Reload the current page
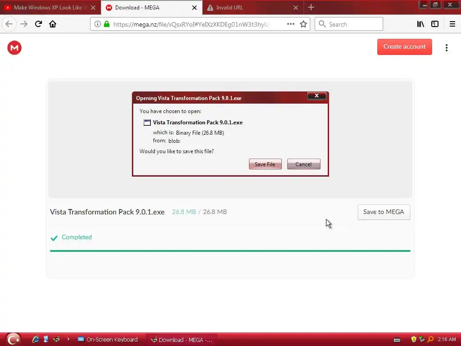The width and height of the screenshot is (461, 346). (38, 24)
